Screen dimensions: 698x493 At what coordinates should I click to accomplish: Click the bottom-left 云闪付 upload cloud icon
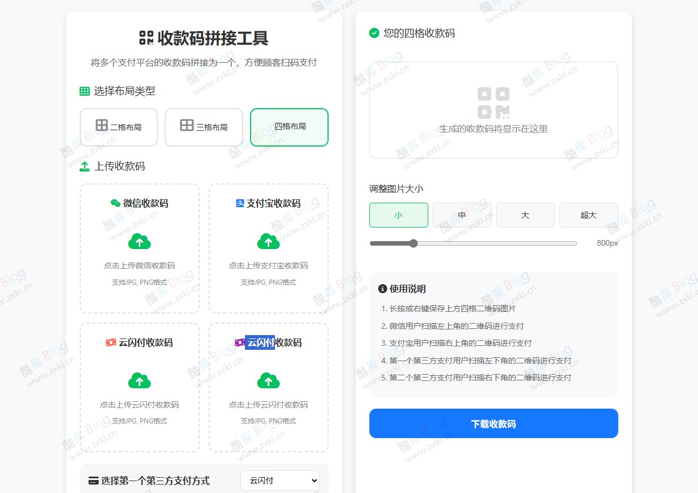point(140,380)
